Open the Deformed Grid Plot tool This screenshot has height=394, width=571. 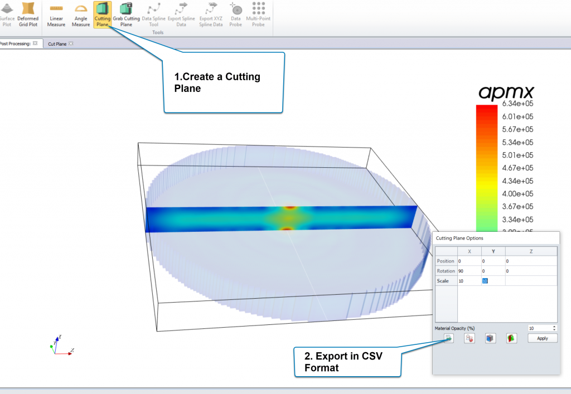click(28, 14)
